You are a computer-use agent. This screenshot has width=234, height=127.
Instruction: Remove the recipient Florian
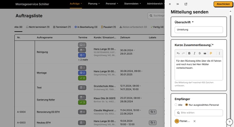(195, 121)
